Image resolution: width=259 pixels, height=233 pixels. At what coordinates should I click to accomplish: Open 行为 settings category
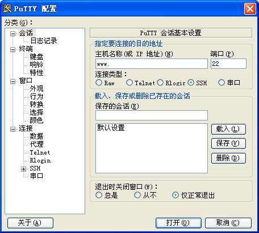(x=36, y=97)
